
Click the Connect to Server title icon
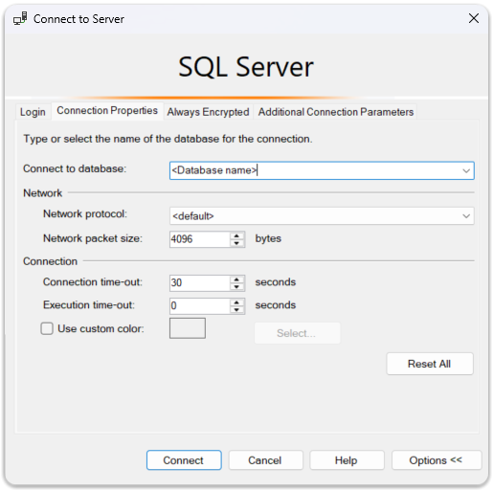click(20, 19)
